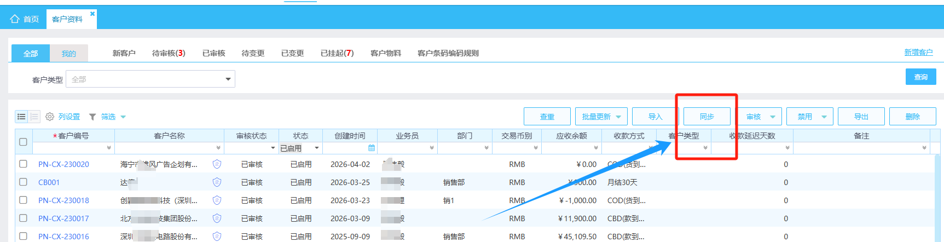Expand the 交易币别 column filter chevron
944x242 pixels.
pyautogui.click(x=536, y=148)
